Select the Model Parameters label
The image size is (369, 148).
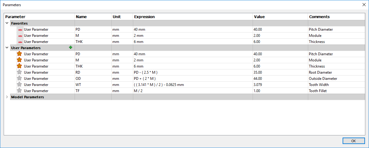point(27,97)
